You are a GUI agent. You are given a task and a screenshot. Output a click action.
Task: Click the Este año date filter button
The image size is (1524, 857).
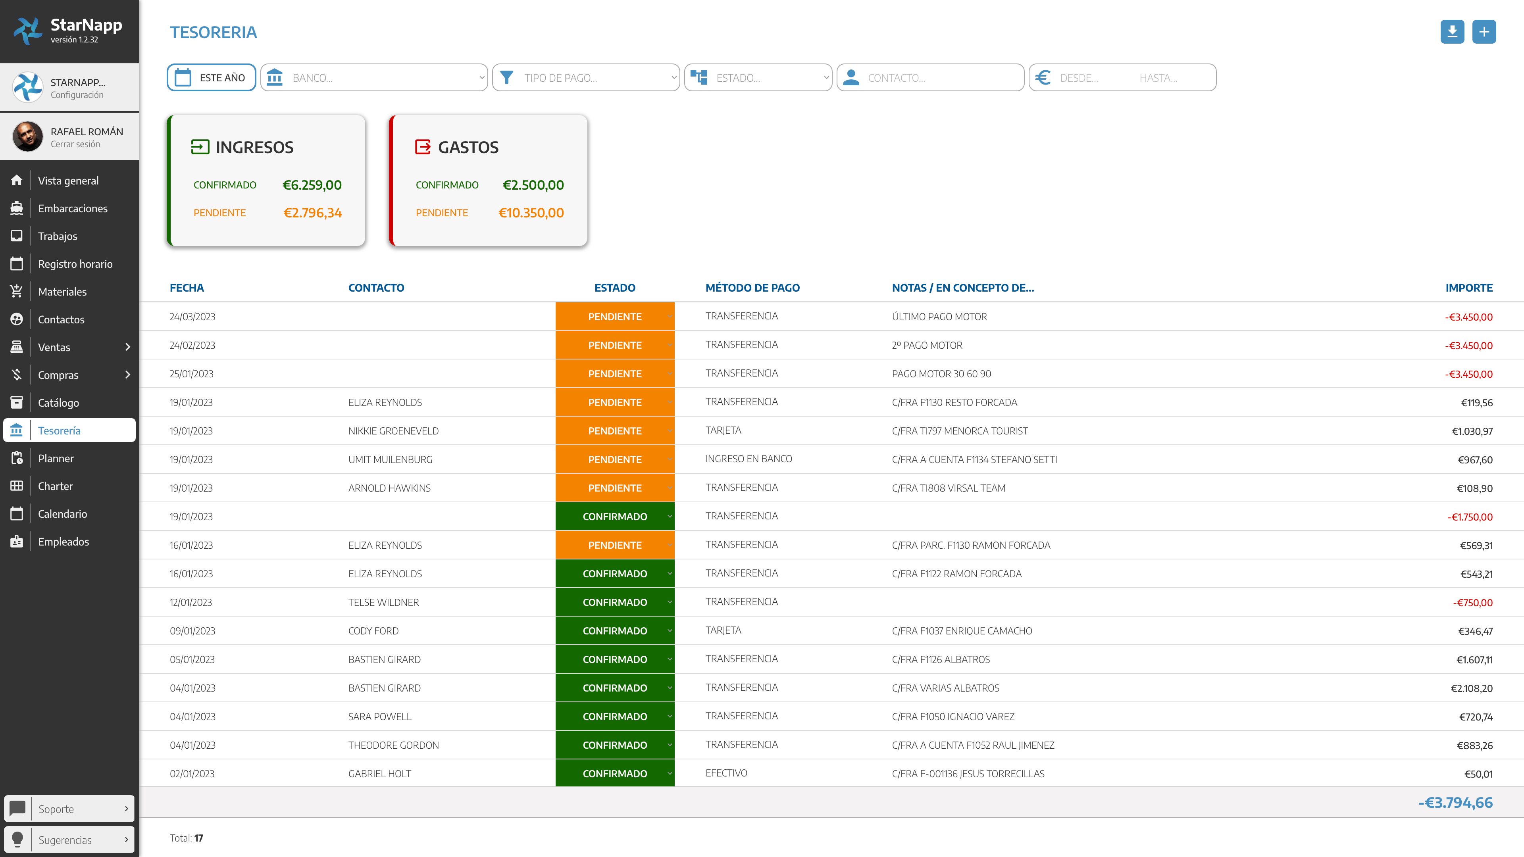(211, 77)
